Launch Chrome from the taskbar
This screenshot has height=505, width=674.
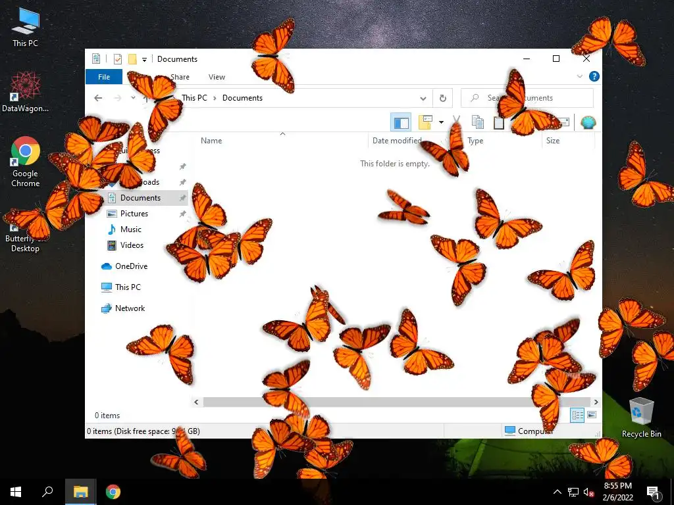coord(113,492)
